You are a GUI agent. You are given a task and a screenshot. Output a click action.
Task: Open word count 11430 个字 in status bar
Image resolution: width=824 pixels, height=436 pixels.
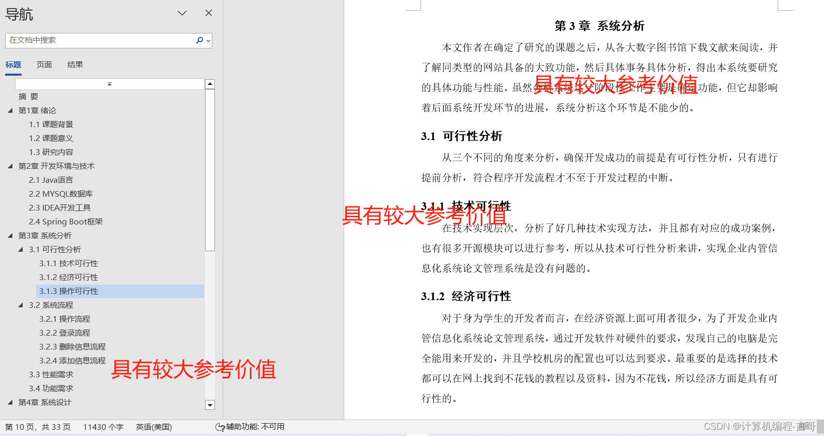click(103, 427)
